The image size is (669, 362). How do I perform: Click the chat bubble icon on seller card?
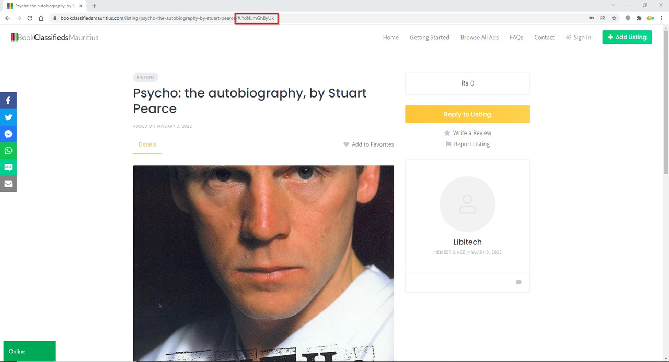(518, 282)
